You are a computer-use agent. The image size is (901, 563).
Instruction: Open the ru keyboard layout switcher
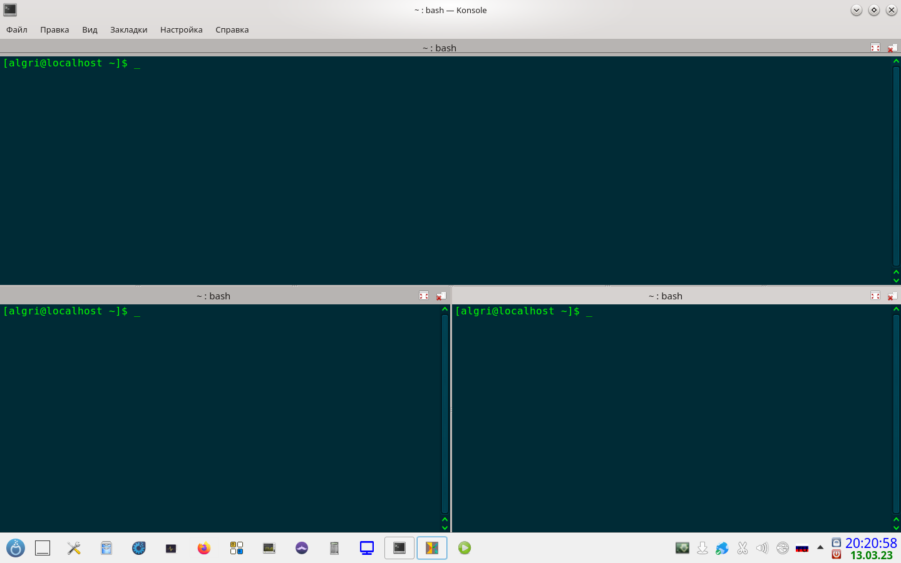[802, 548]
